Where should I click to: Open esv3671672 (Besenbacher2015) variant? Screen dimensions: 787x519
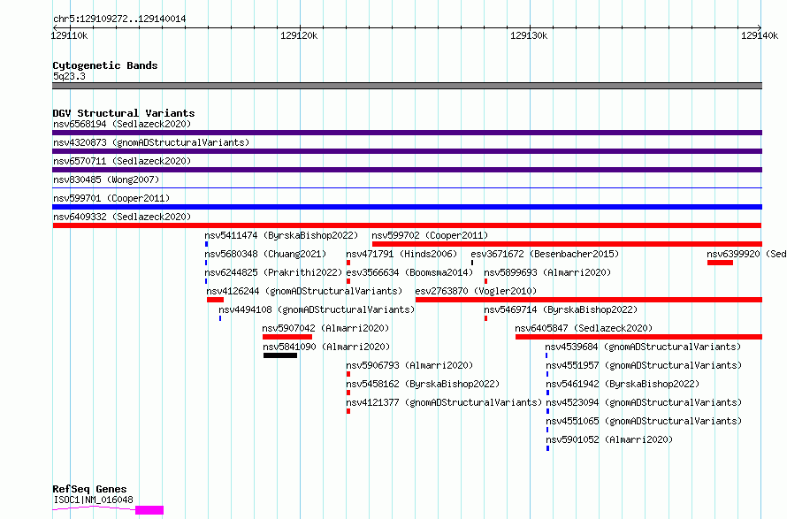pyautogui.click(x=545, y=254)
